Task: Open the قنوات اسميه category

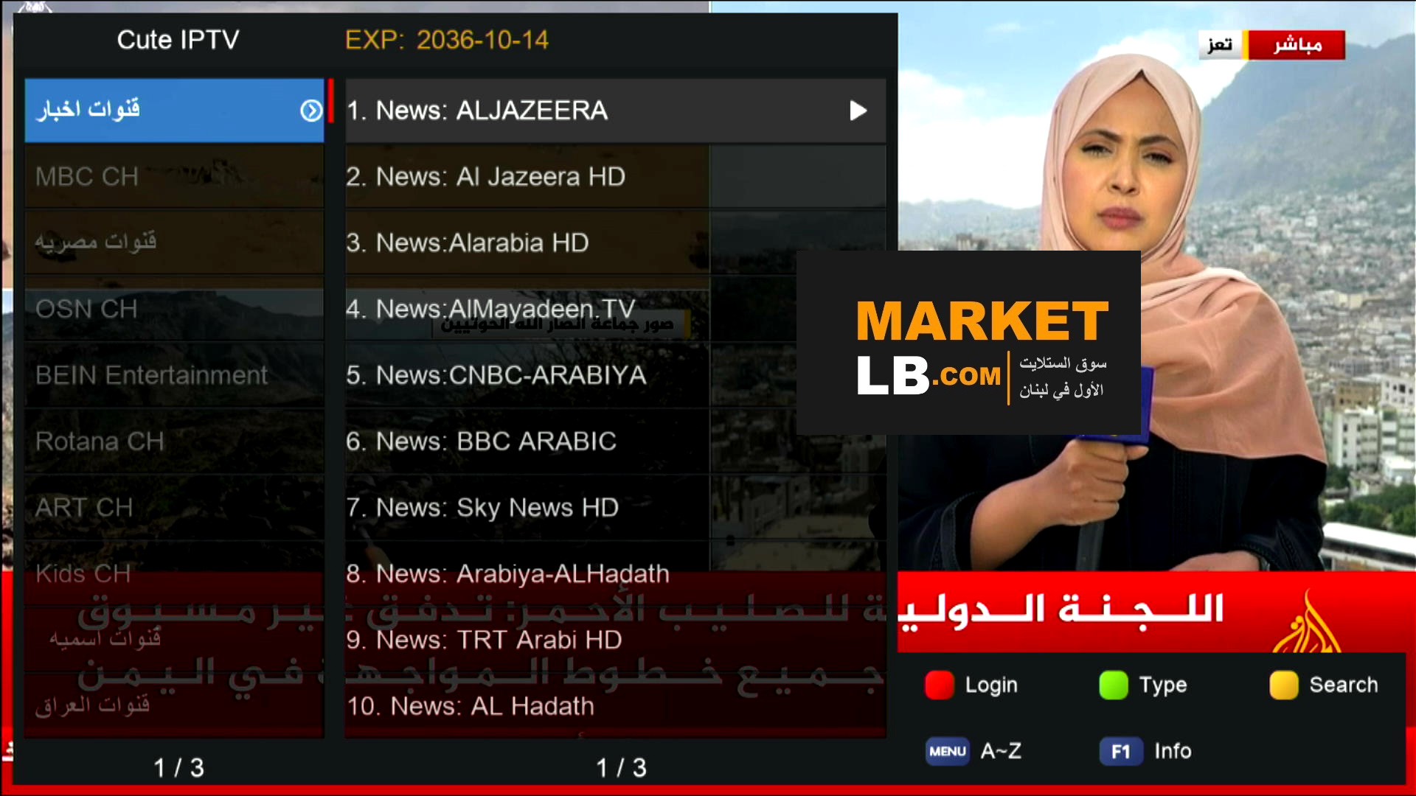Action: pyautogui.click(x=174, y=640)
